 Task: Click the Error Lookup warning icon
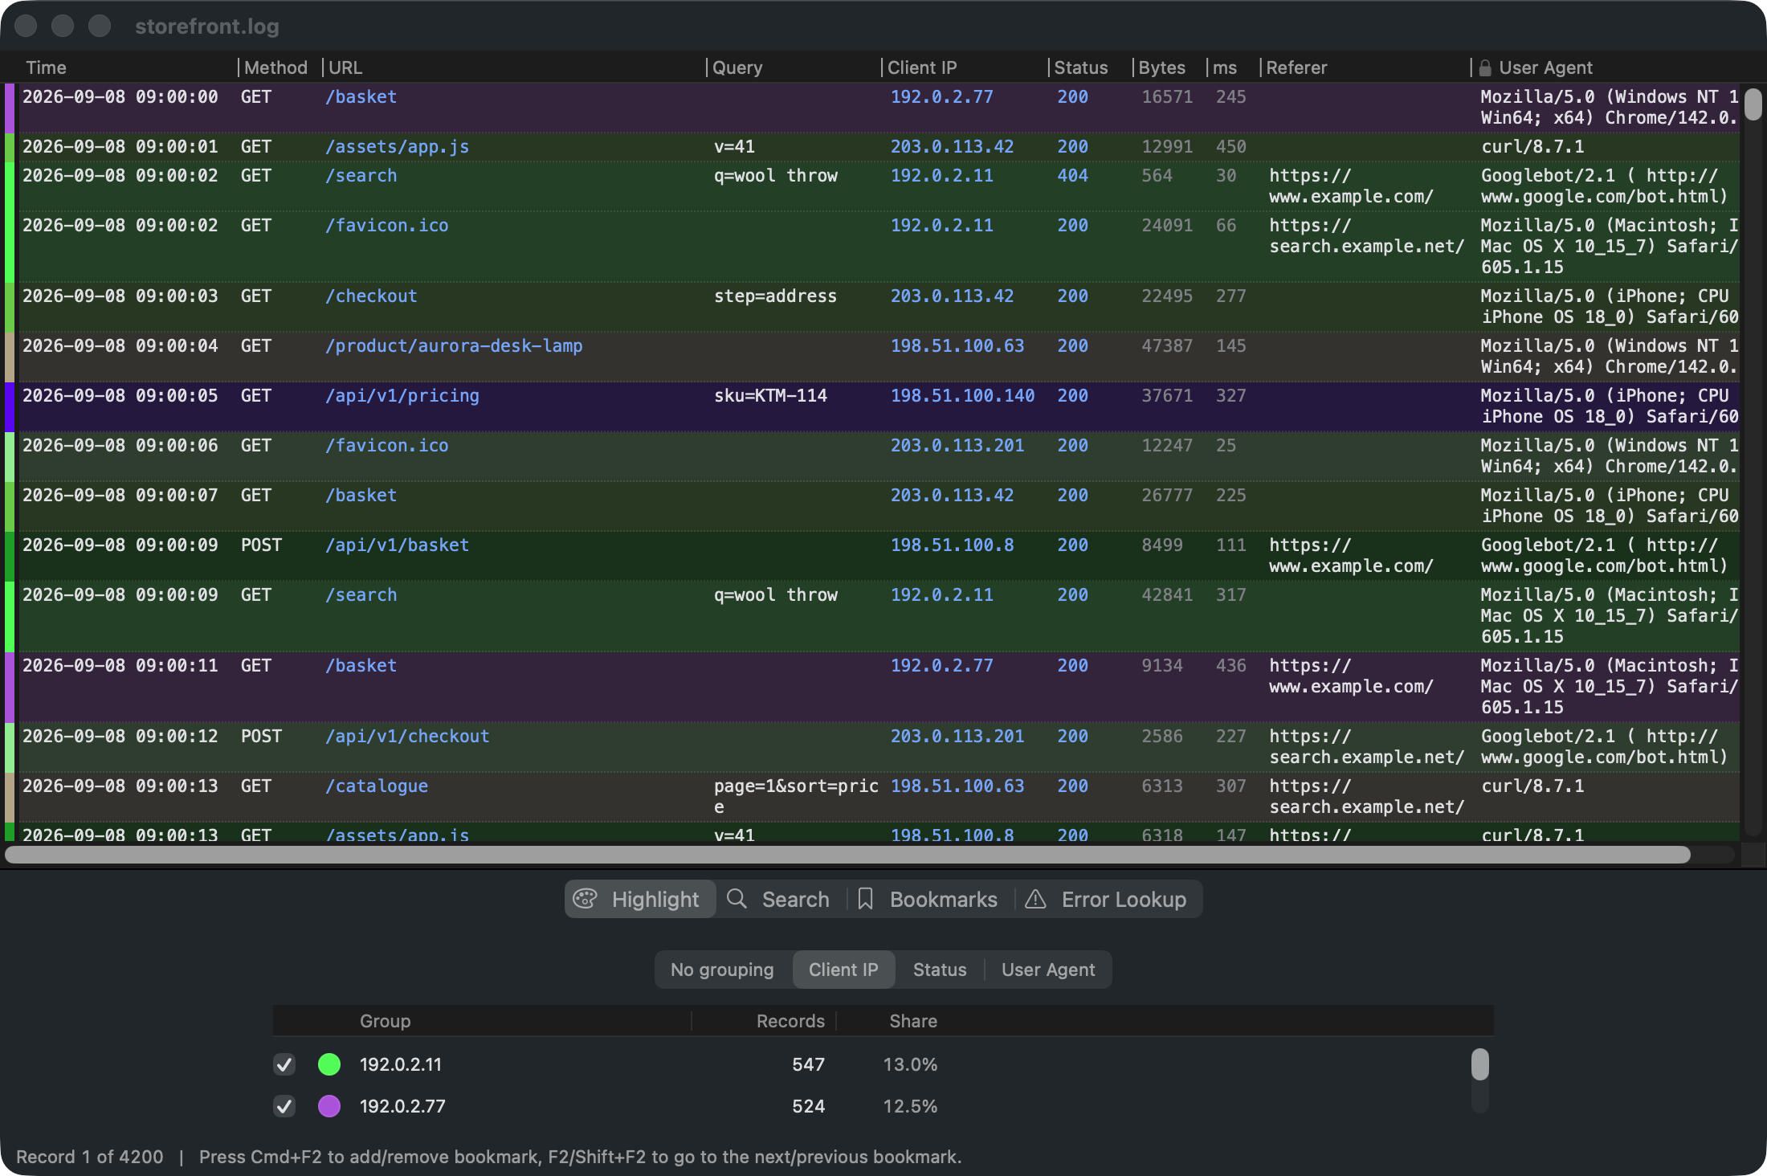point(1035,899)
